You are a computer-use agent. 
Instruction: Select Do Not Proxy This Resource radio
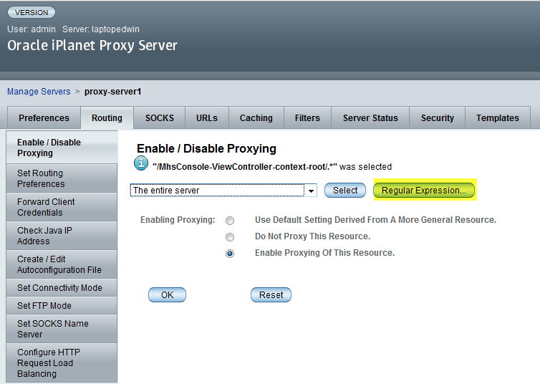230,237
